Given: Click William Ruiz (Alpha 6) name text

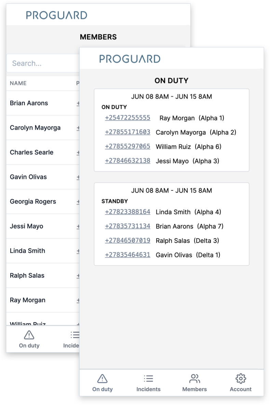Looking at the screenshot, I should point(189,147).
